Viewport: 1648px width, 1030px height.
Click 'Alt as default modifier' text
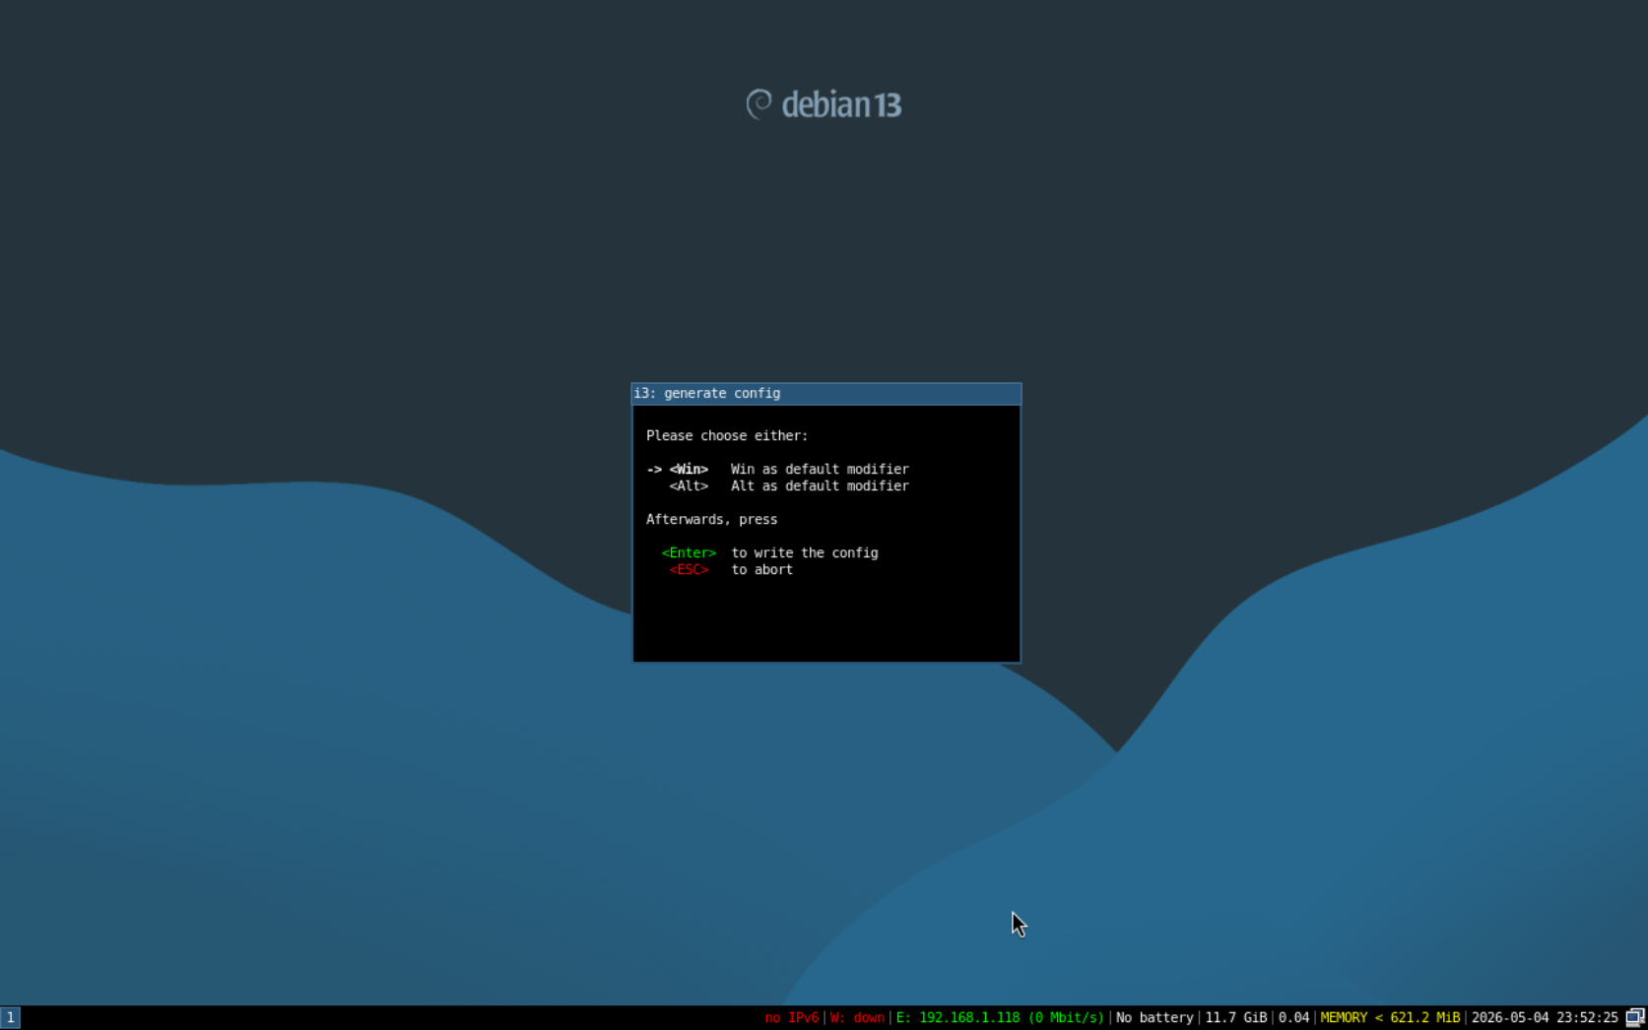[x=820, y=486]
